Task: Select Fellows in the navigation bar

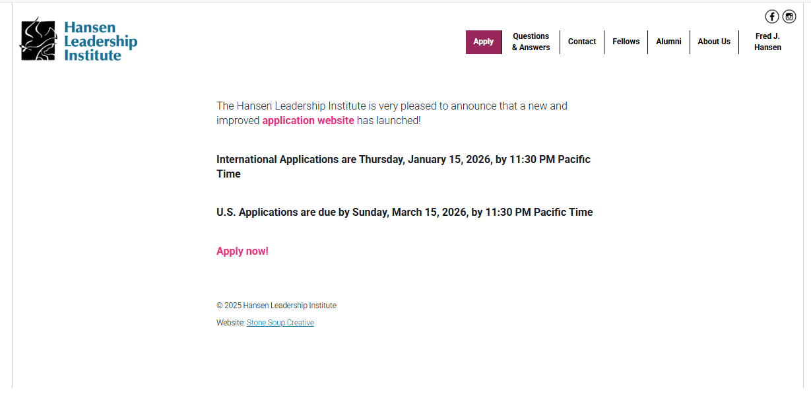Action: click(626, 42)
